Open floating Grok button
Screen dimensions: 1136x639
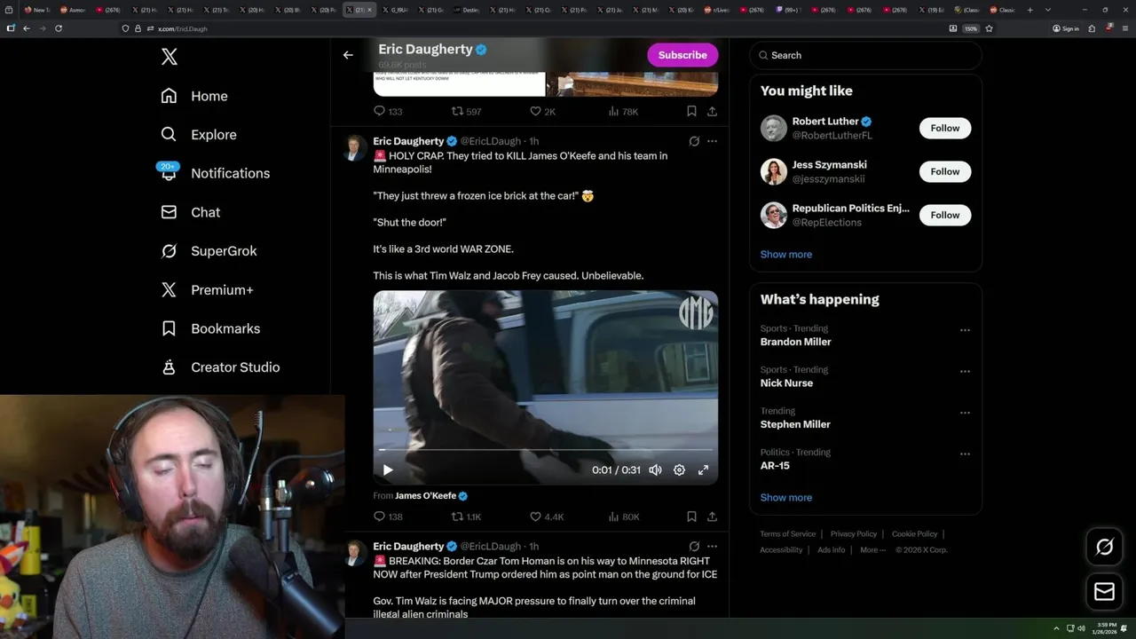[x=1105, y=548]
